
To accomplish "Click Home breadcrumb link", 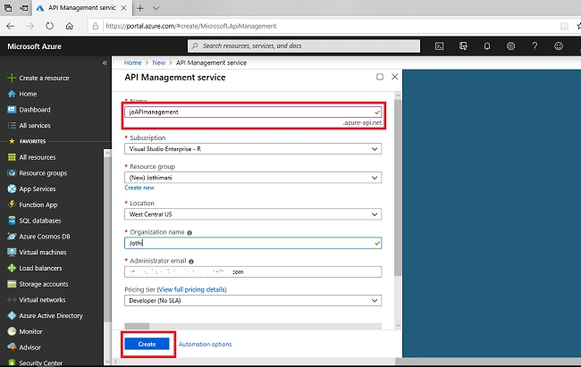I will 132,63.
